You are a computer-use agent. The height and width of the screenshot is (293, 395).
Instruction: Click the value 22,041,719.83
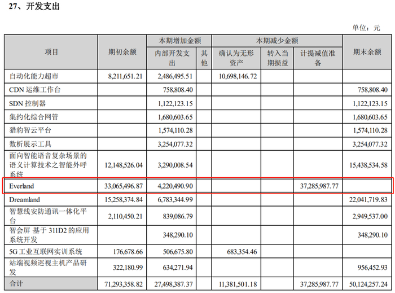point(368,200)
